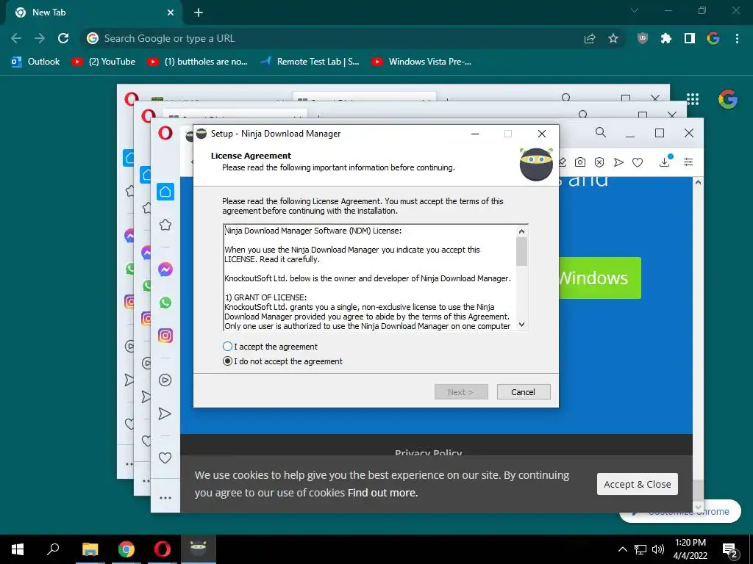
Task: Switch to Opera from the taskbar
Action: coord(163,549)
